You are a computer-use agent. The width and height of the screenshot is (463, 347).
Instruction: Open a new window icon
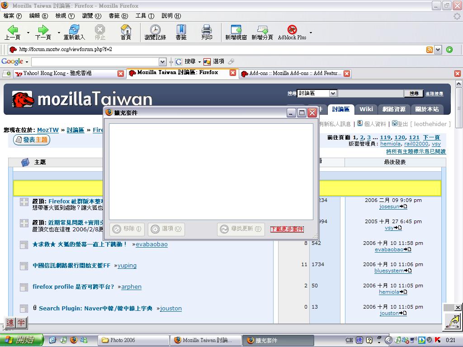236,32
